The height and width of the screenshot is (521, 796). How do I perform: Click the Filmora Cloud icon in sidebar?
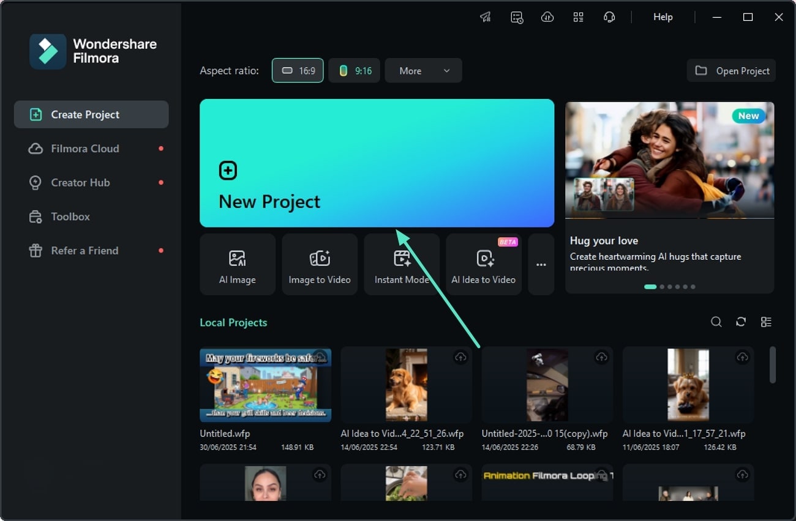coord(36,149)
